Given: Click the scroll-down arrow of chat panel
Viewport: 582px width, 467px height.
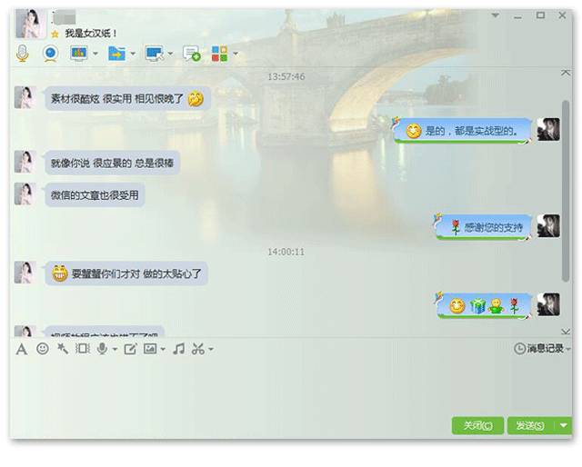Looking at the screenshot, I should pyautogui.click(x=566, y=332).
